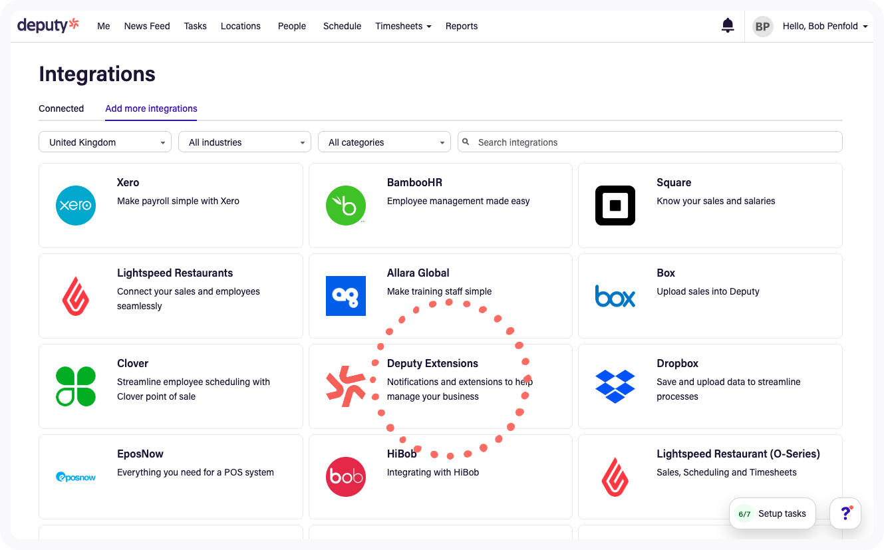Image resolution: width=884 pixels, height=550 pixels.
Task: Open the Lightspeed Restaurants title
Action: 175,273
